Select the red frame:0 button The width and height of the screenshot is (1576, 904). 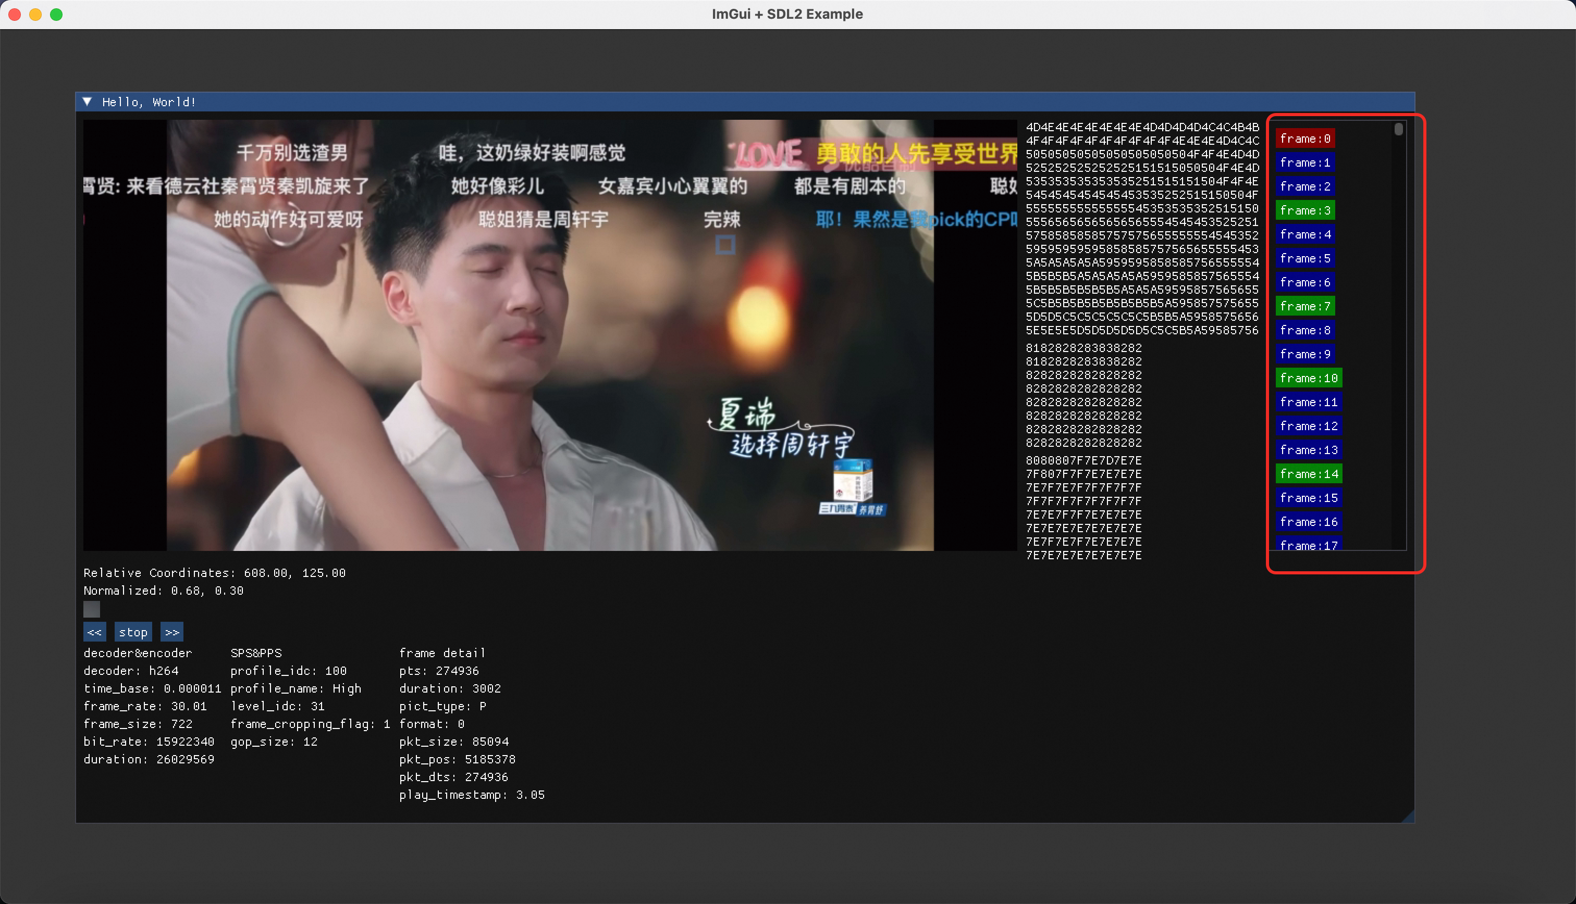click(1304, 139)
